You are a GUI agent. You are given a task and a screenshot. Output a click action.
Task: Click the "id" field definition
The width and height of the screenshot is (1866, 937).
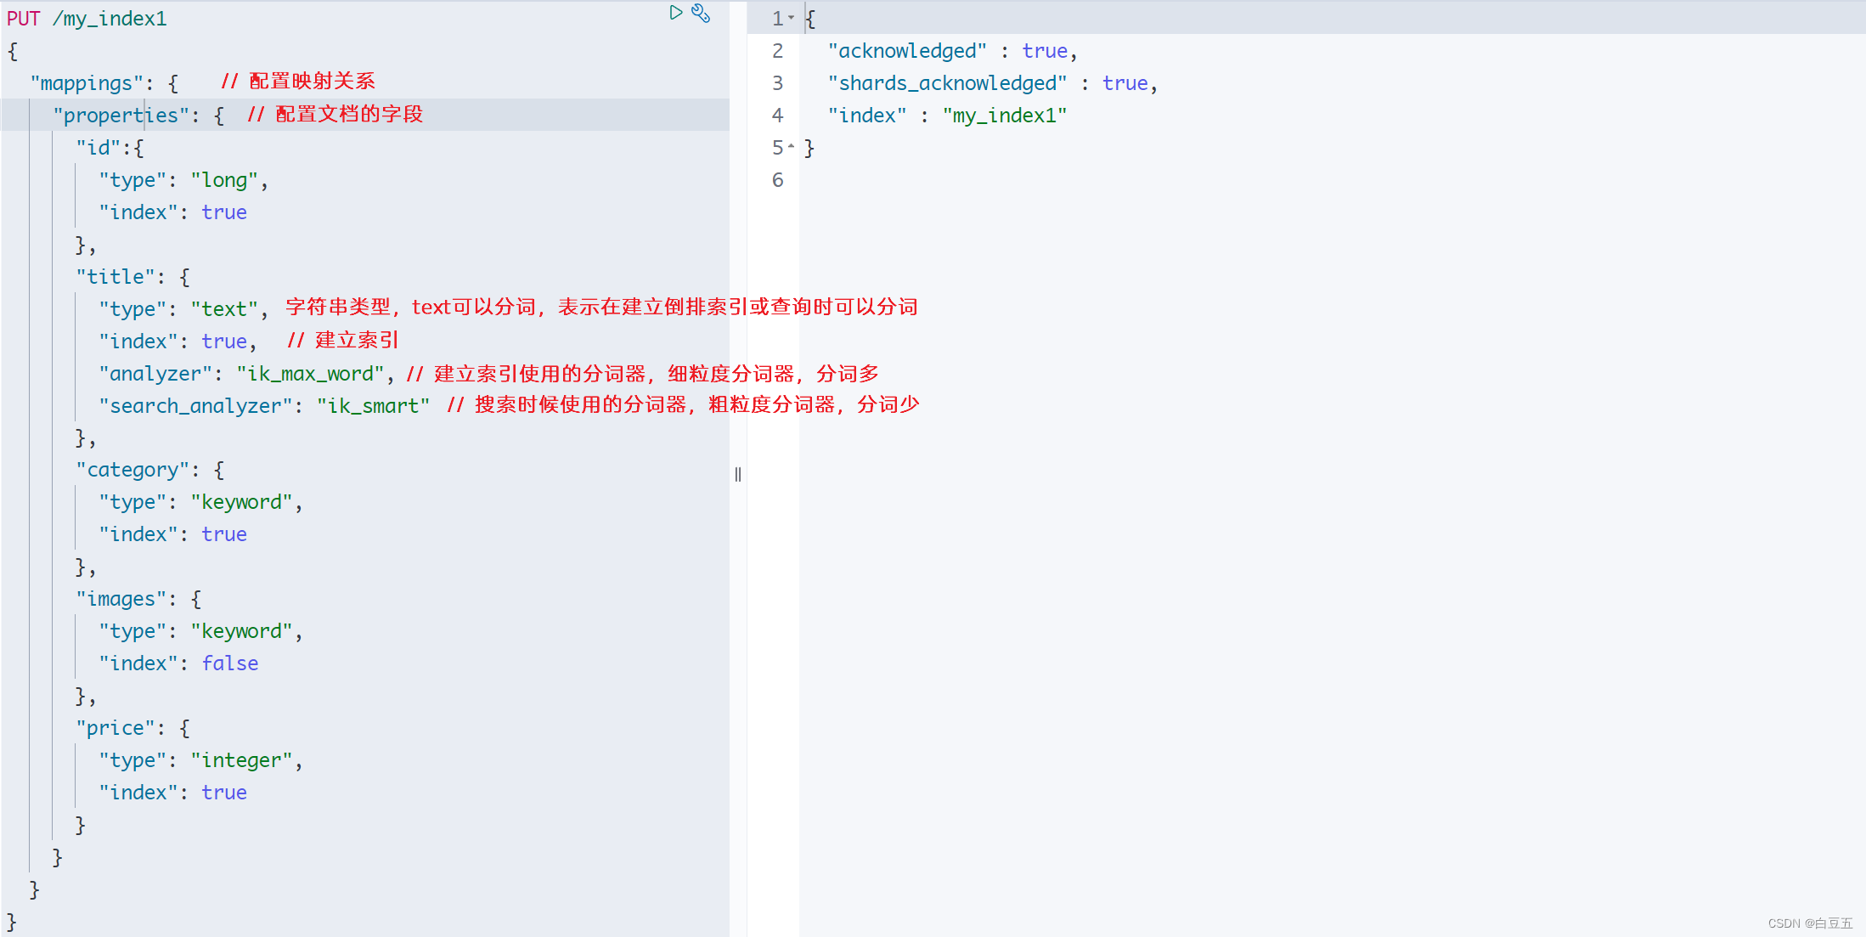click(99, 148)
